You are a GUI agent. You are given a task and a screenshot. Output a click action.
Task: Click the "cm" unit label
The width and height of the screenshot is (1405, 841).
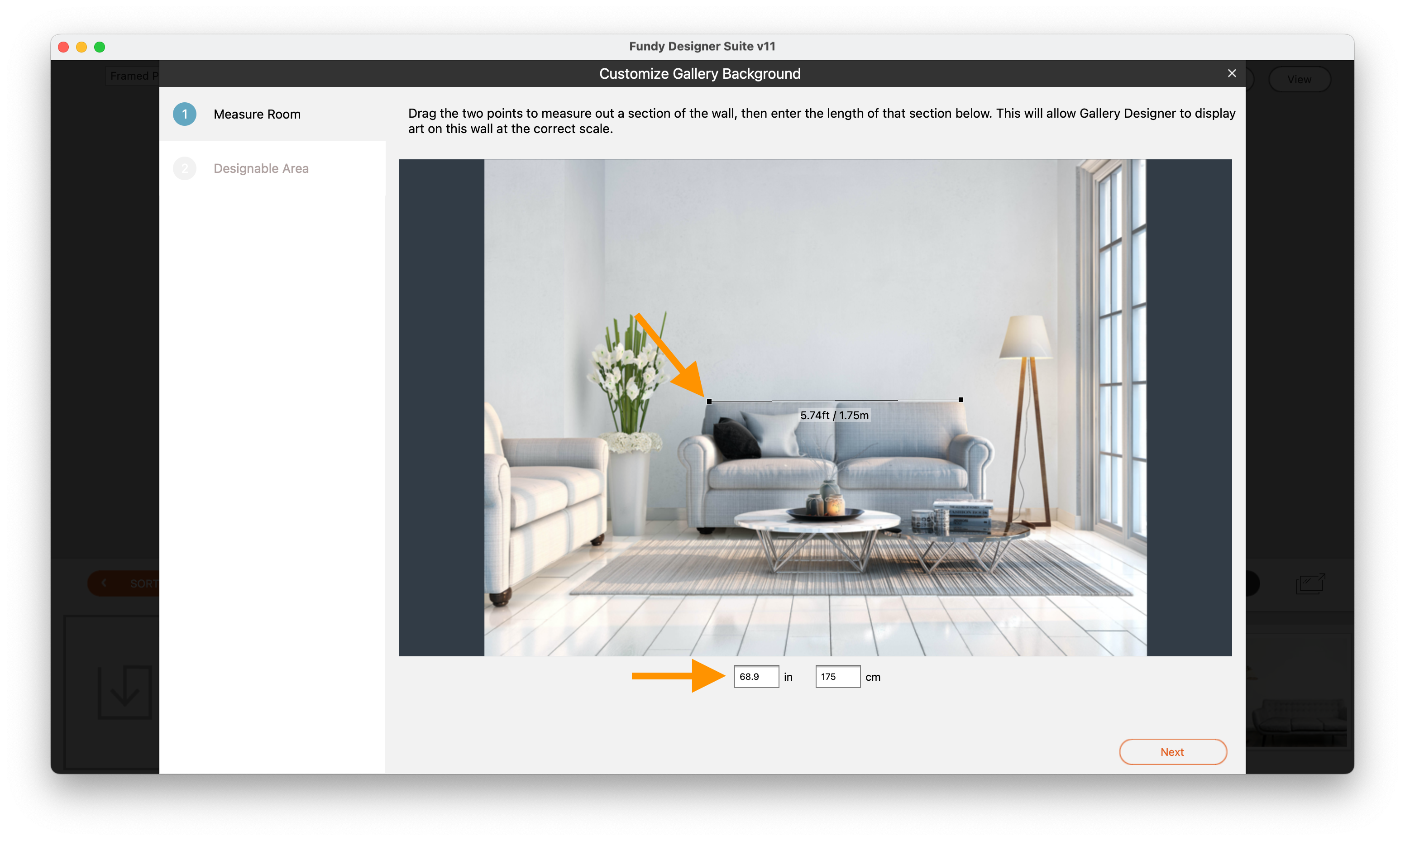(872, 677)
